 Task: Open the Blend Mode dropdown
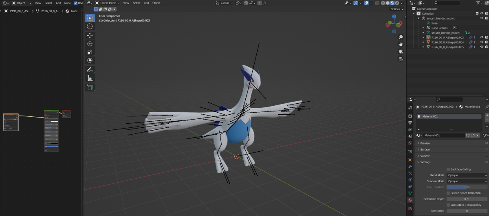467,175
